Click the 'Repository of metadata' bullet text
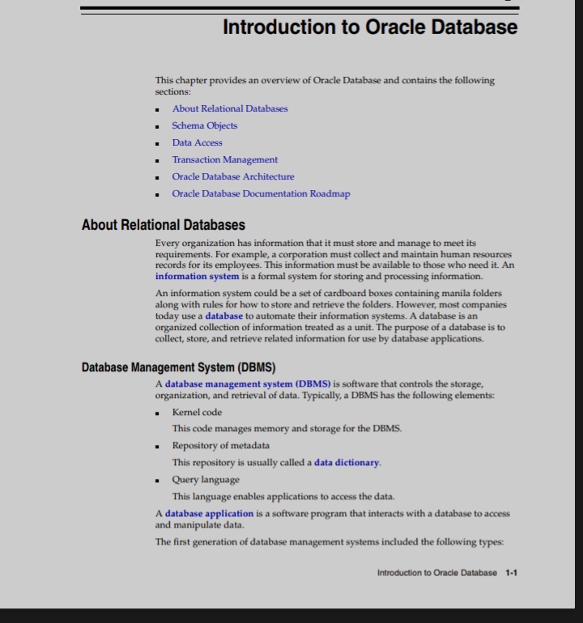The image size is (583, 623). click(x=221, y=445)
